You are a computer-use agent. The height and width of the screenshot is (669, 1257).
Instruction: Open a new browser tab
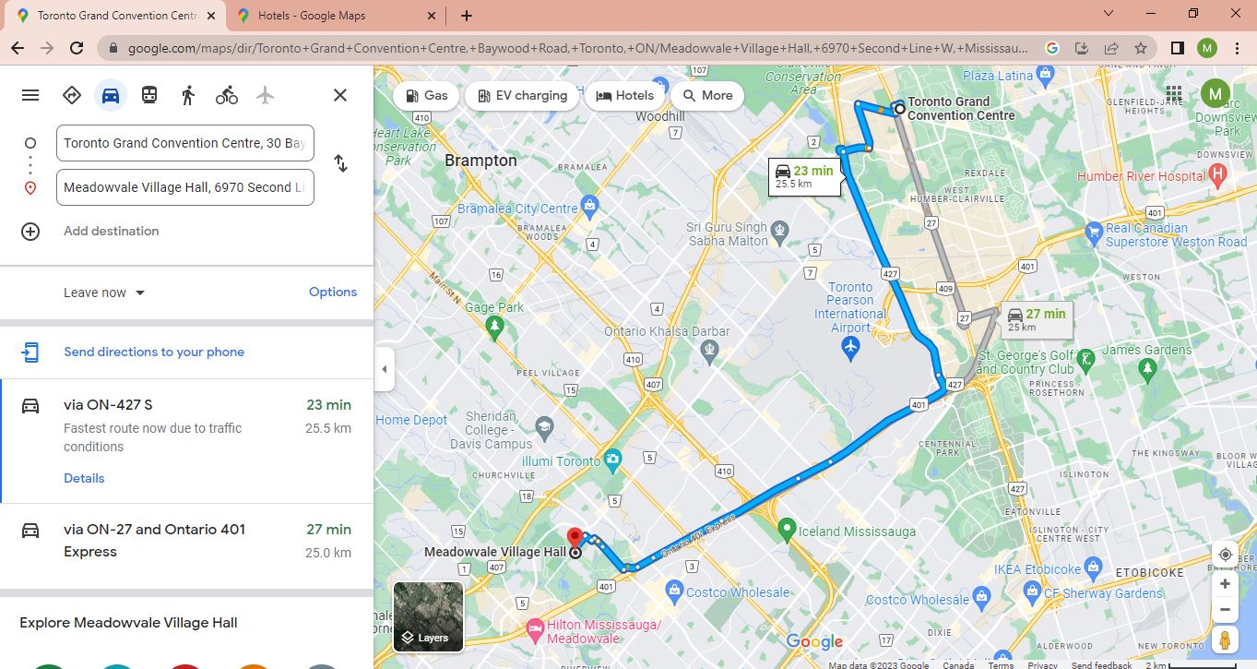467,16
